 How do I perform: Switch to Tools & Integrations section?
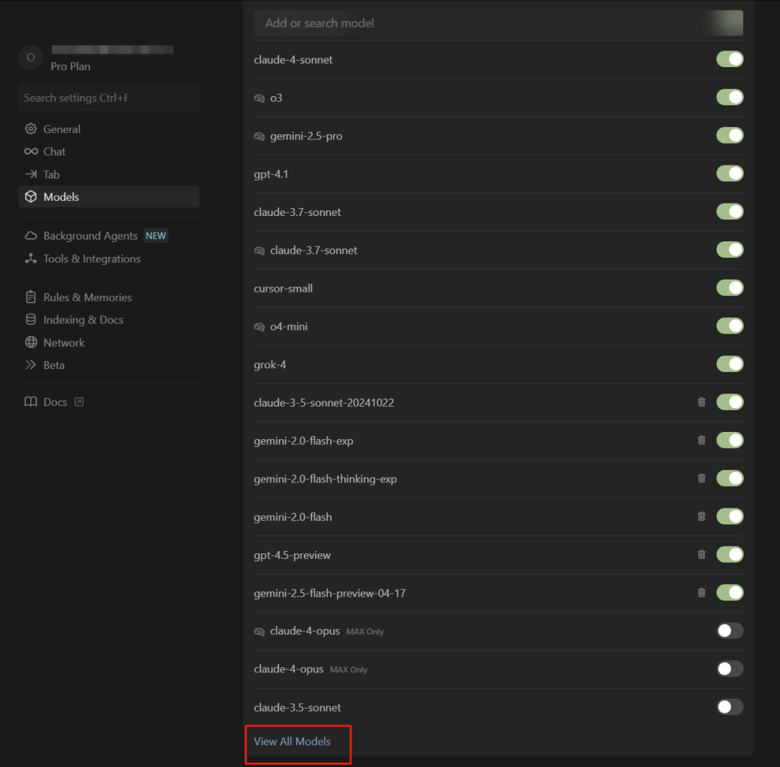pyautogui.click(x=92, y=259)
